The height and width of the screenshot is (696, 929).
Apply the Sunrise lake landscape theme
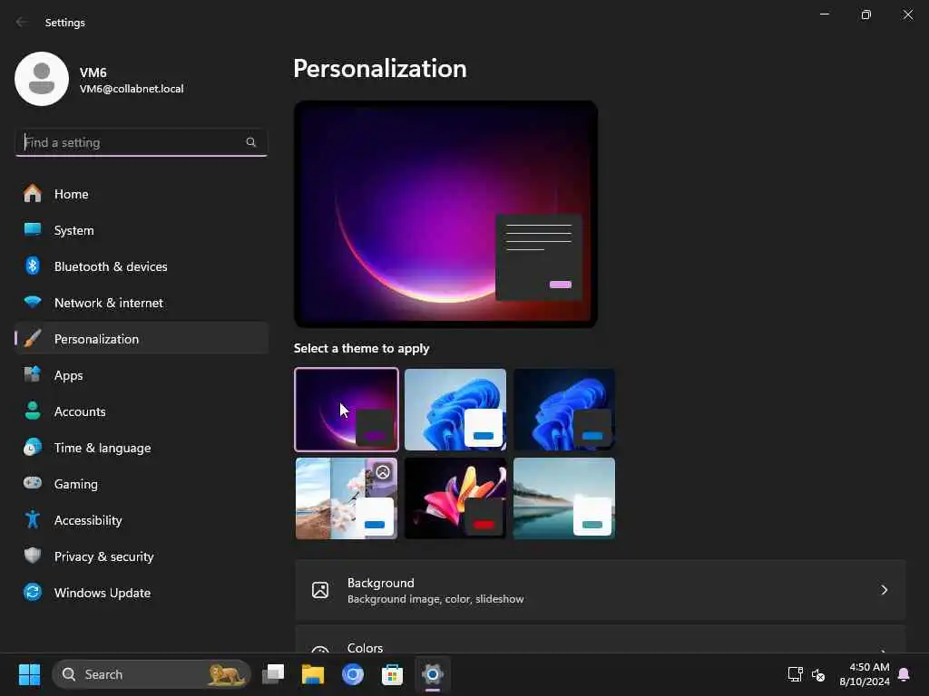pyautogui.click(x=564, y=498)
